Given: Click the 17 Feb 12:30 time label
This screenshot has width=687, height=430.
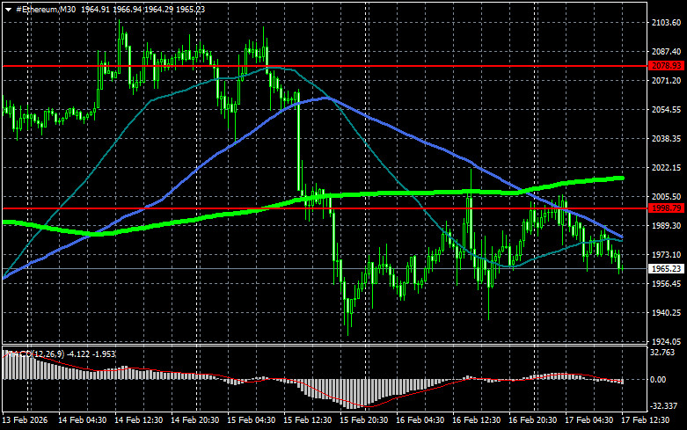Looking at the screenshot, I should 646,420.
